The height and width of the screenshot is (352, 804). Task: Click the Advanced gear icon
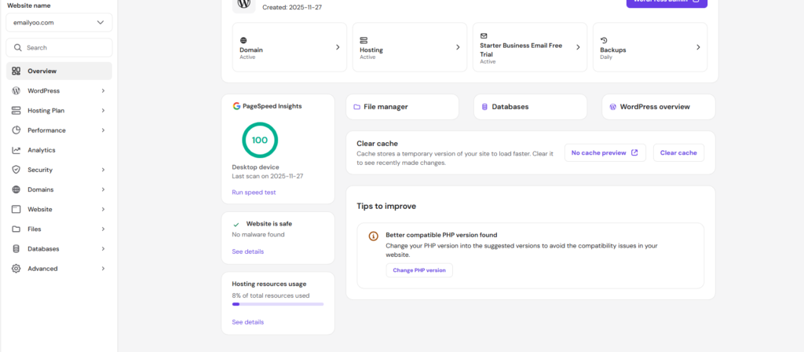point(16,269)
